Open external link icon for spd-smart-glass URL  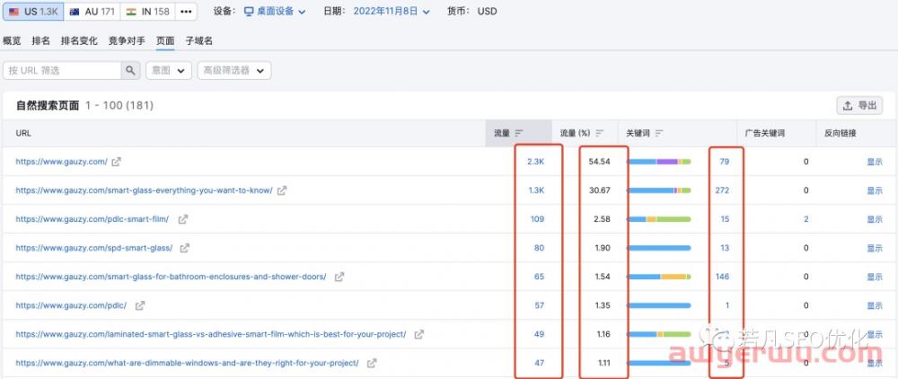pyautogui.click(x=184, y=248)
